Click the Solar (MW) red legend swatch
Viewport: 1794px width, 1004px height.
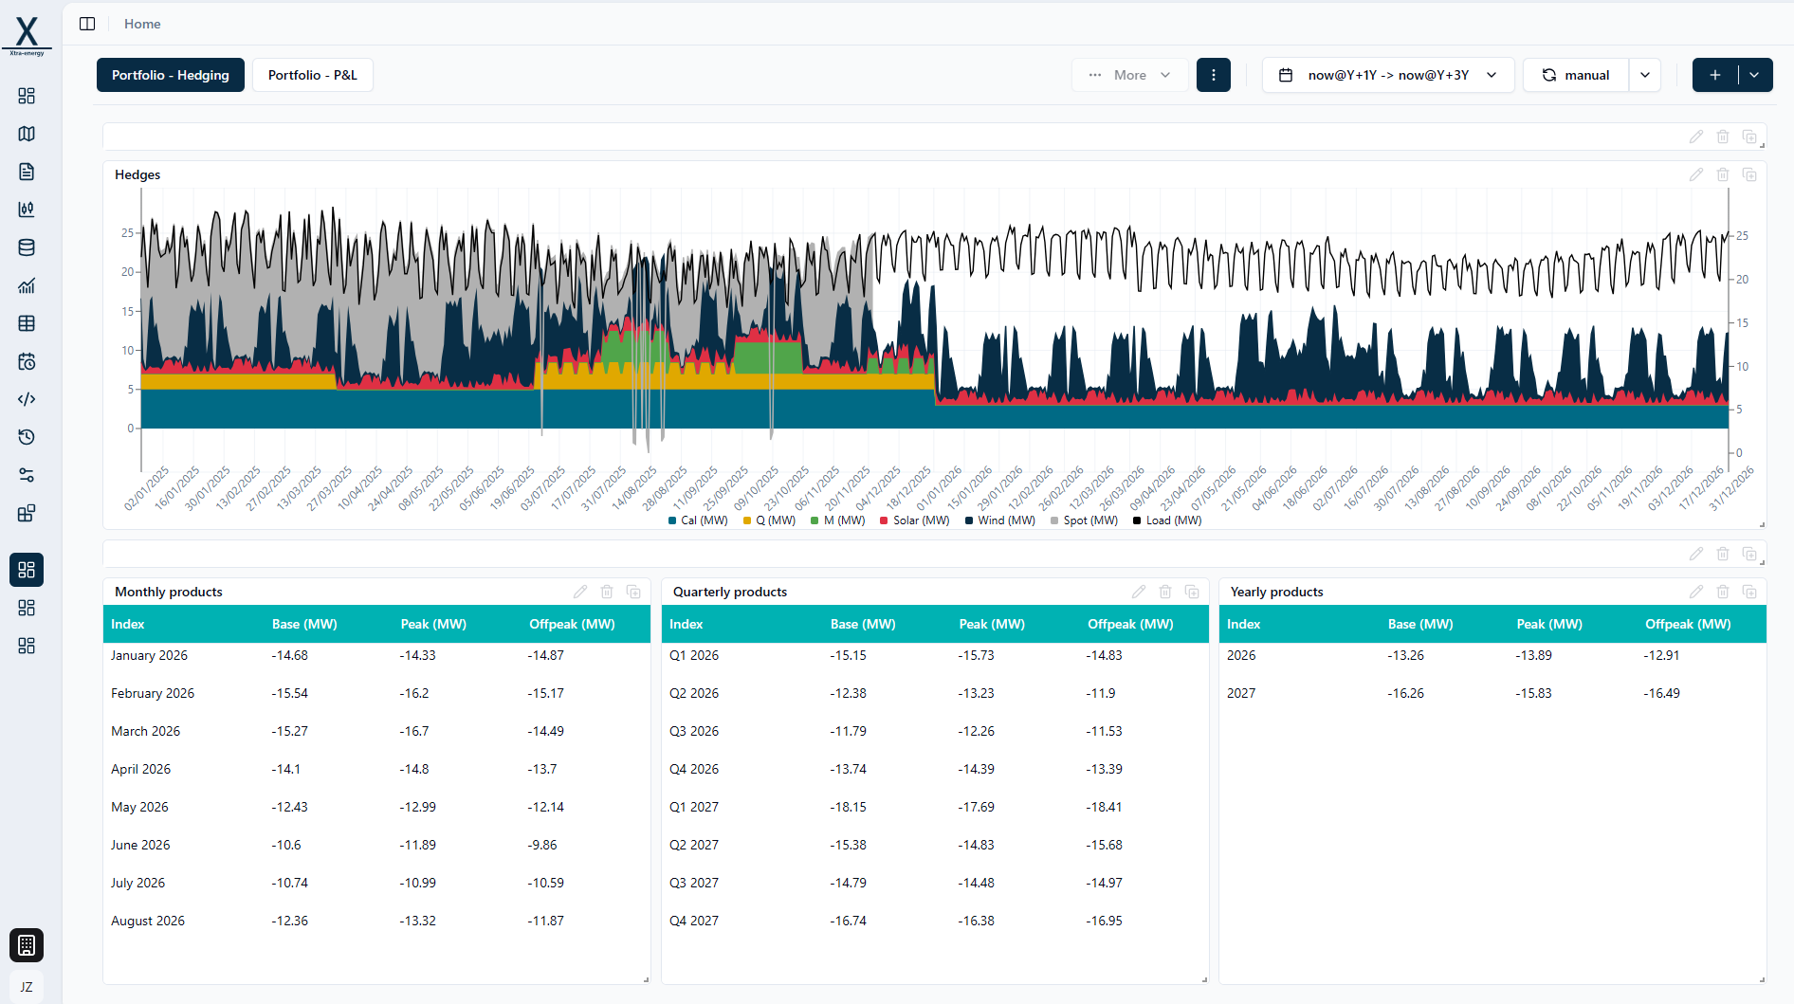pos(884,520)
